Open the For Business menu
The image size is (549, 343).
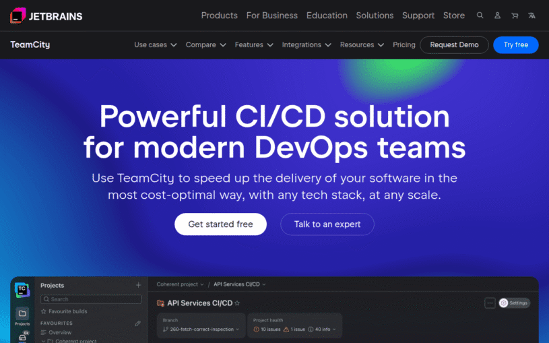click(x=271, y=15)
